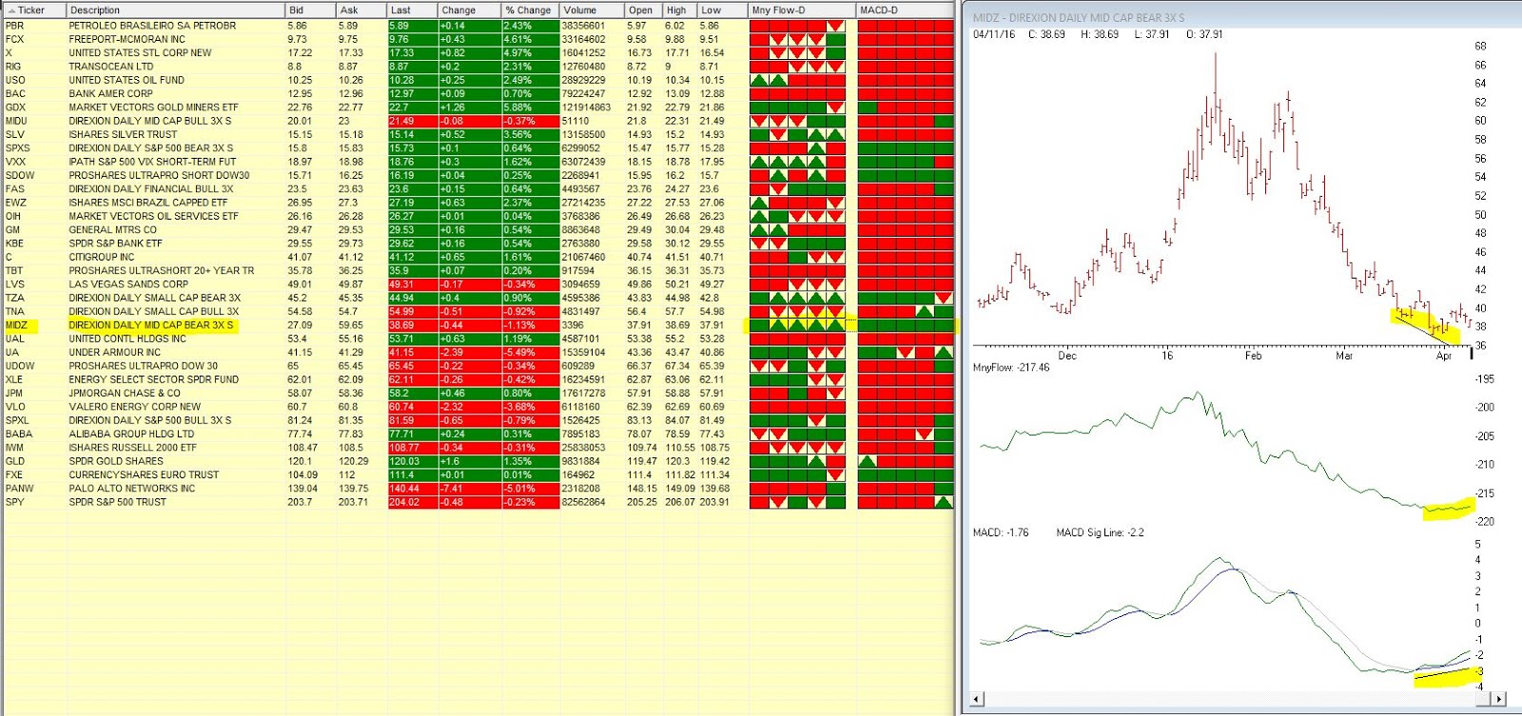Image resolution: width=1522 pixels, height=716 pixels.
Task: Sort by the Description column header
Action: pyautogui.click(x=175, y=10)
